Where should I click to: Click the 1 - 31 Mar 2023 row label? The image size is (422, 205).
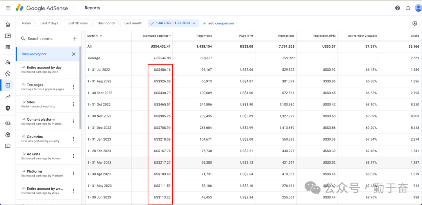click(x=99, y=162)
